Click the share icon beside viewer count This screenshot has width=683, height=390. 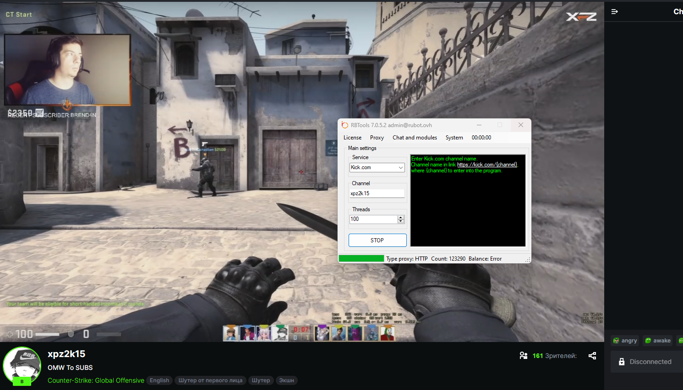592,356
